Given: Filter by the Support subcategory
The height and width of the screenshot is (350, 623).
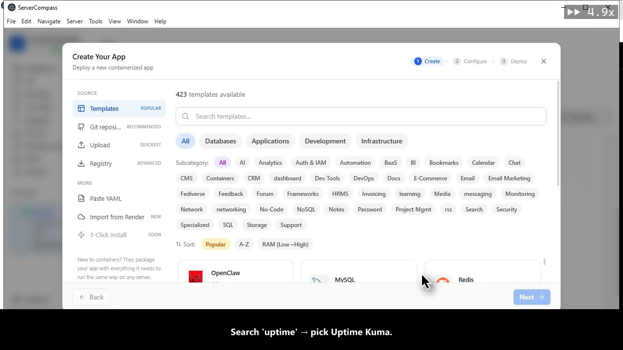Looking at the screenshot, I should tap(291, 225).
